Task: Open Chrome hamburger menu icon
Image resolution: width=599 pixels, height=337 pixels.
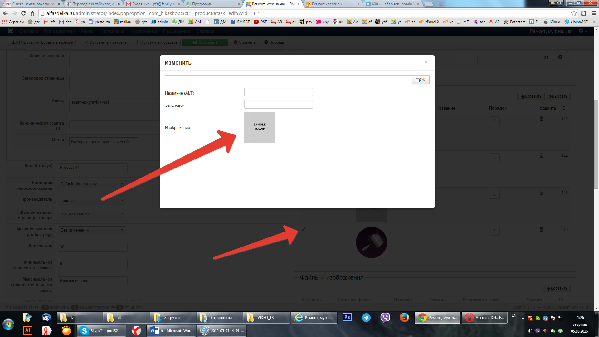Action: tap(594, 13)
